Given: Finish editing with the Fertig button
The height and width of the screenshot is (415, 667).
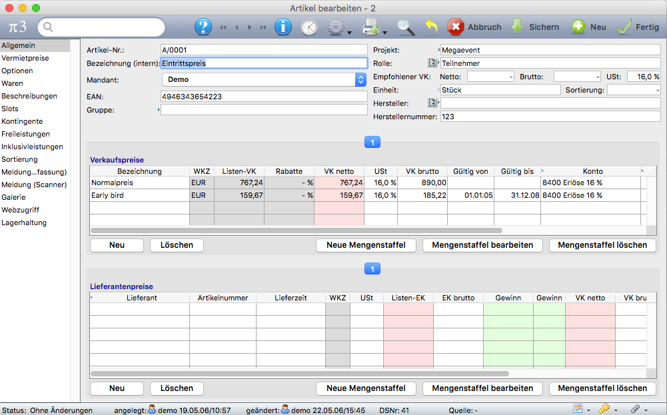Looking at the screenshot, I should (x=638, y=27).
